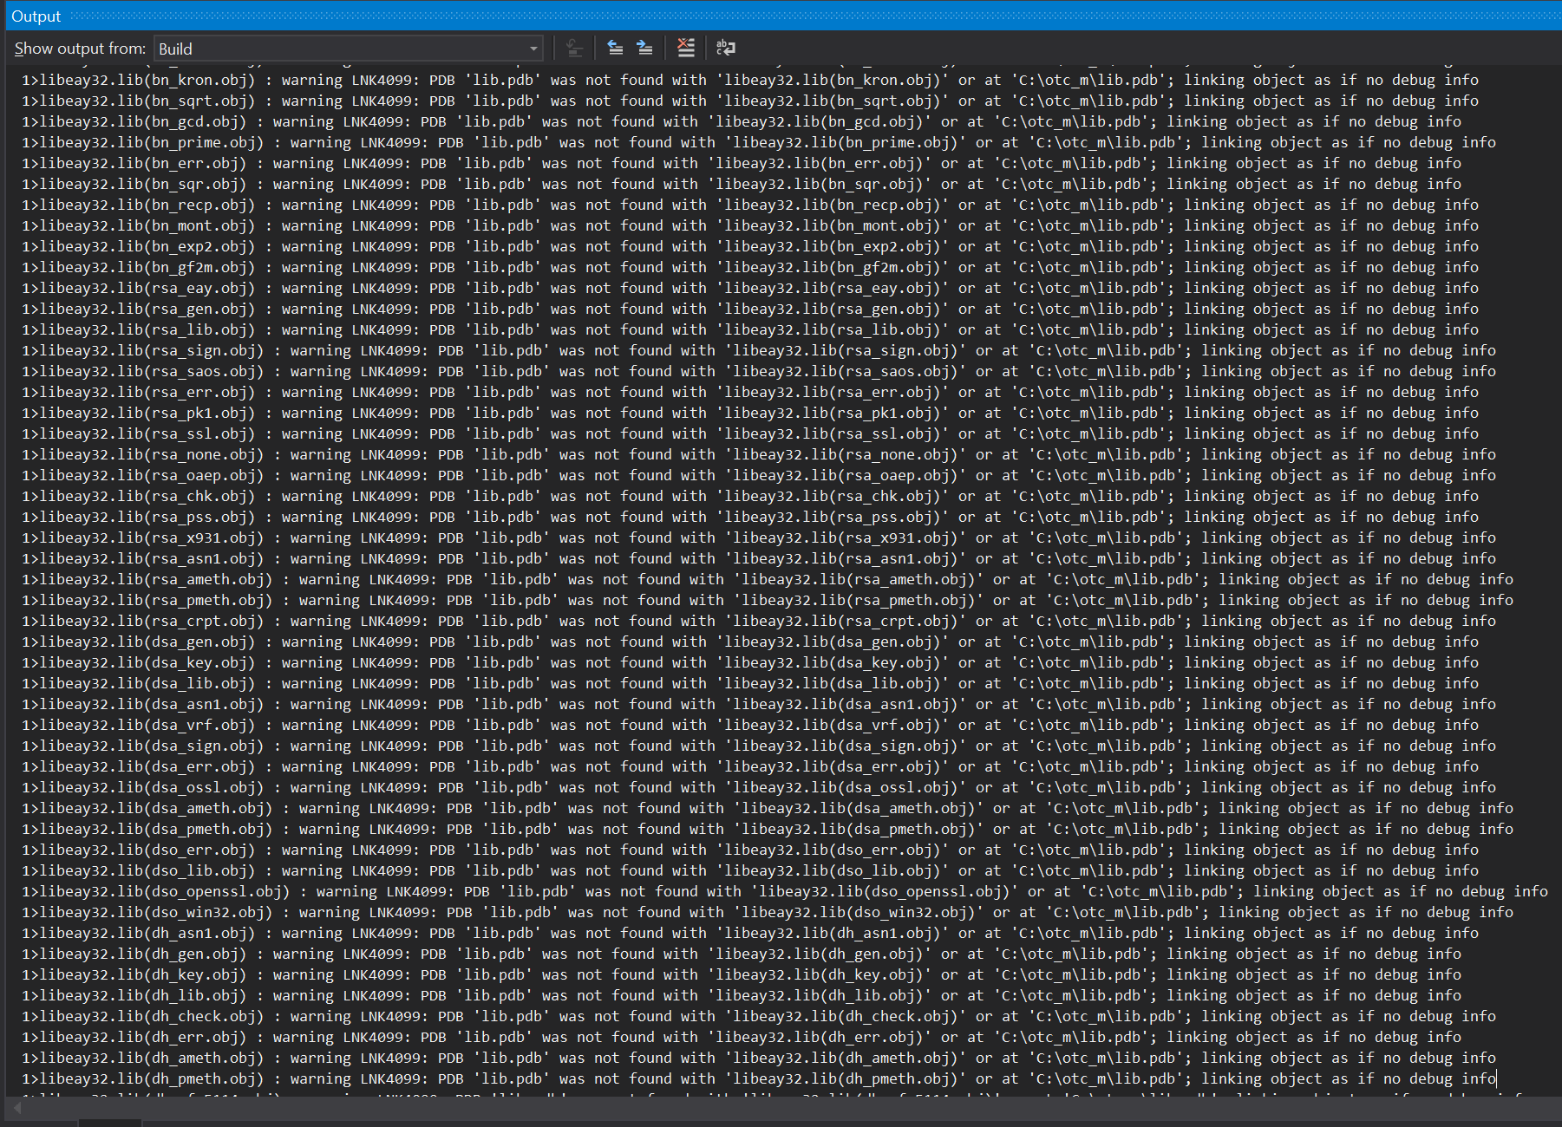The height and width of the screenshot is (1127, 1562).
Task: Click the dh_pmeth.obj warning line
Action: click(759, 1078)
